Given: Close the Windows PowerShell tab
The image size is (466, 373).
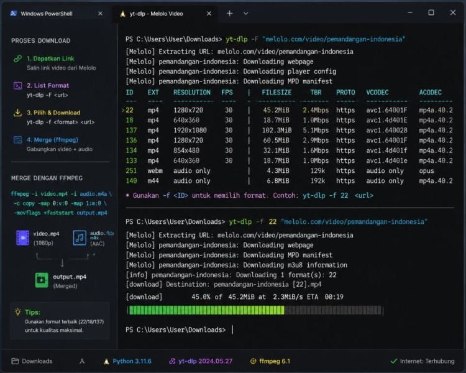Looking at the screenshot, I should (x=100, y=14).
